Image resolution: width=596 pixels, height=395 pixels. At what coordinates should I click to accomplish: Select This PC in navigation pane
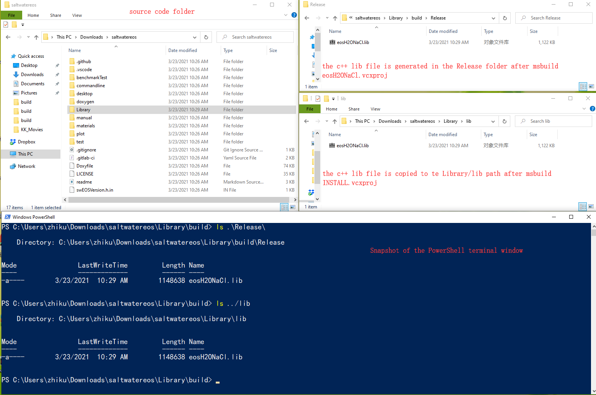(30, 154)
